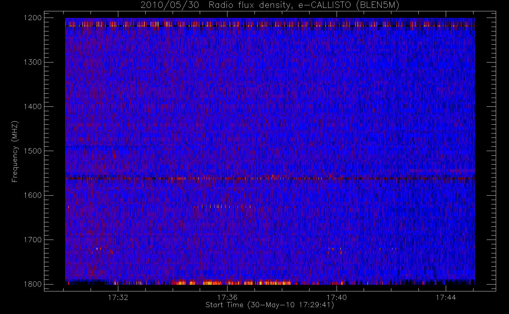509x314 pixels.
Task: Click the horizontal interference line near 1560 MHz
Action: coord(270,178)
